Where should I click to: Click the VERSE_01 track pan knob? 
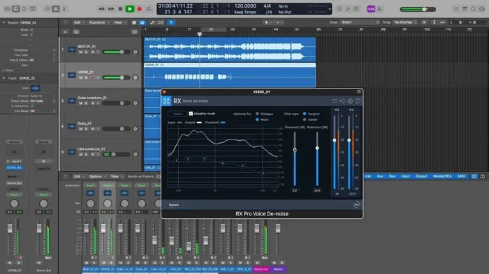[136, 77]
